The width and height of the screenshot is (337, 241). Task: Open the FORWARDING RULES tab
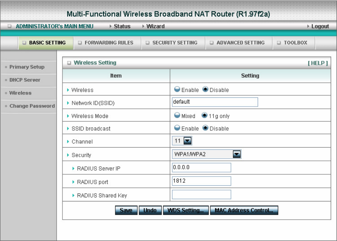pyautogui.click(x=107, y=43)
